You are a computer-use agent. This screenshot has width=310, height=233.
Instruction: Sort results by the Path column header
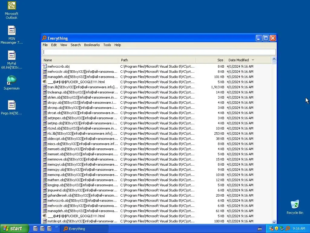tap(157, 60)
